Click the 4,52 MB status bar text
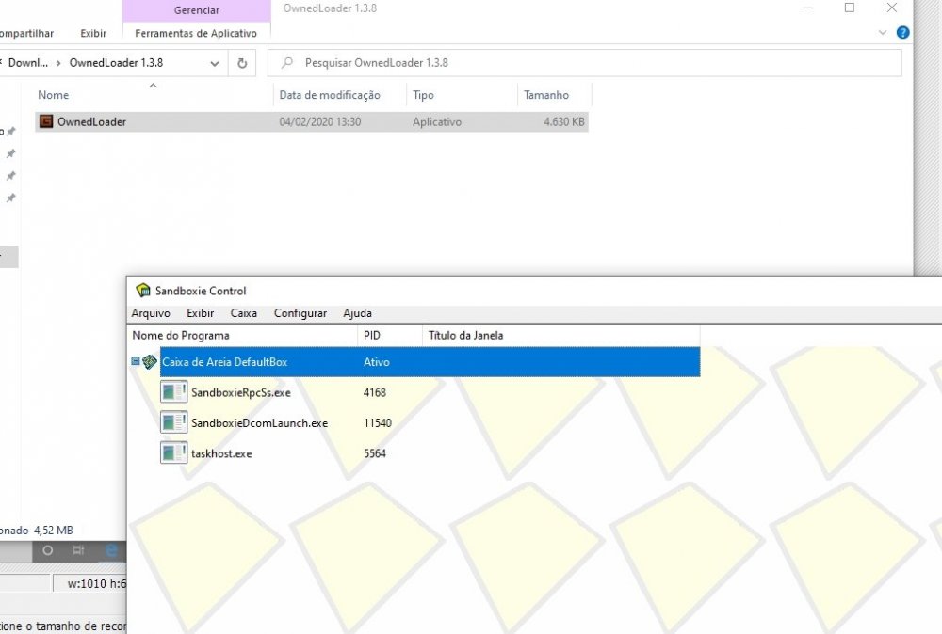The width and height of the screenshot is (942, 634). (x=54, y=531)
